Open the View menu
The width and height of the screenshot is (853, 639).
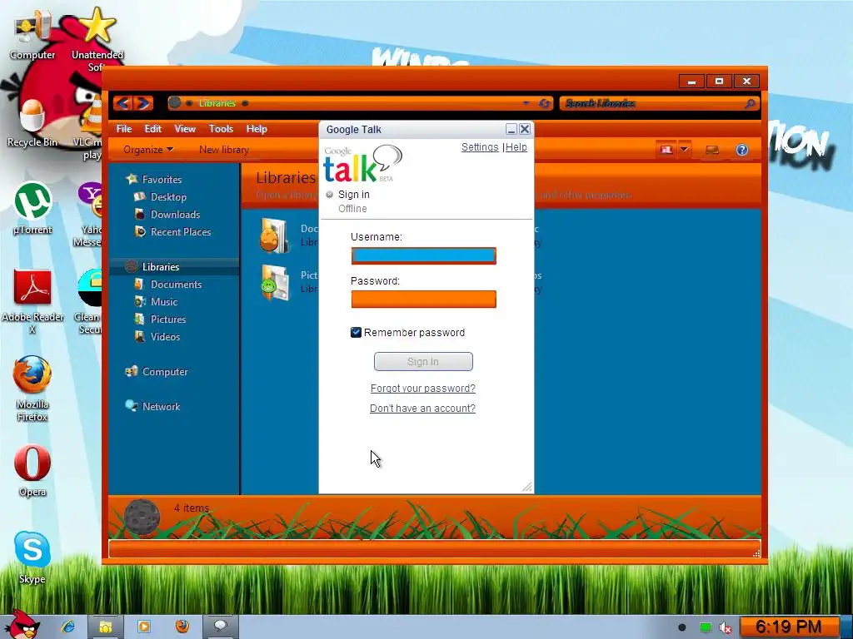tap(185, 129)
